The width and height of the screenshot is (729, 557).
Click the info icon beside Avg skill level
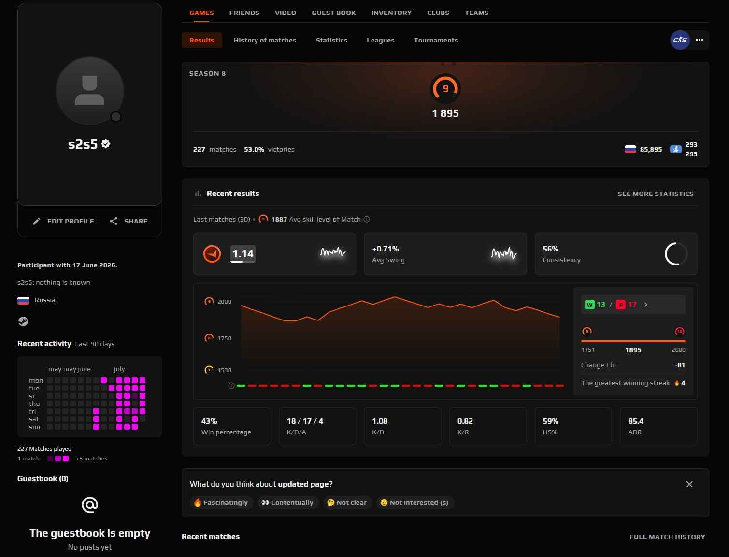point(367,219)
